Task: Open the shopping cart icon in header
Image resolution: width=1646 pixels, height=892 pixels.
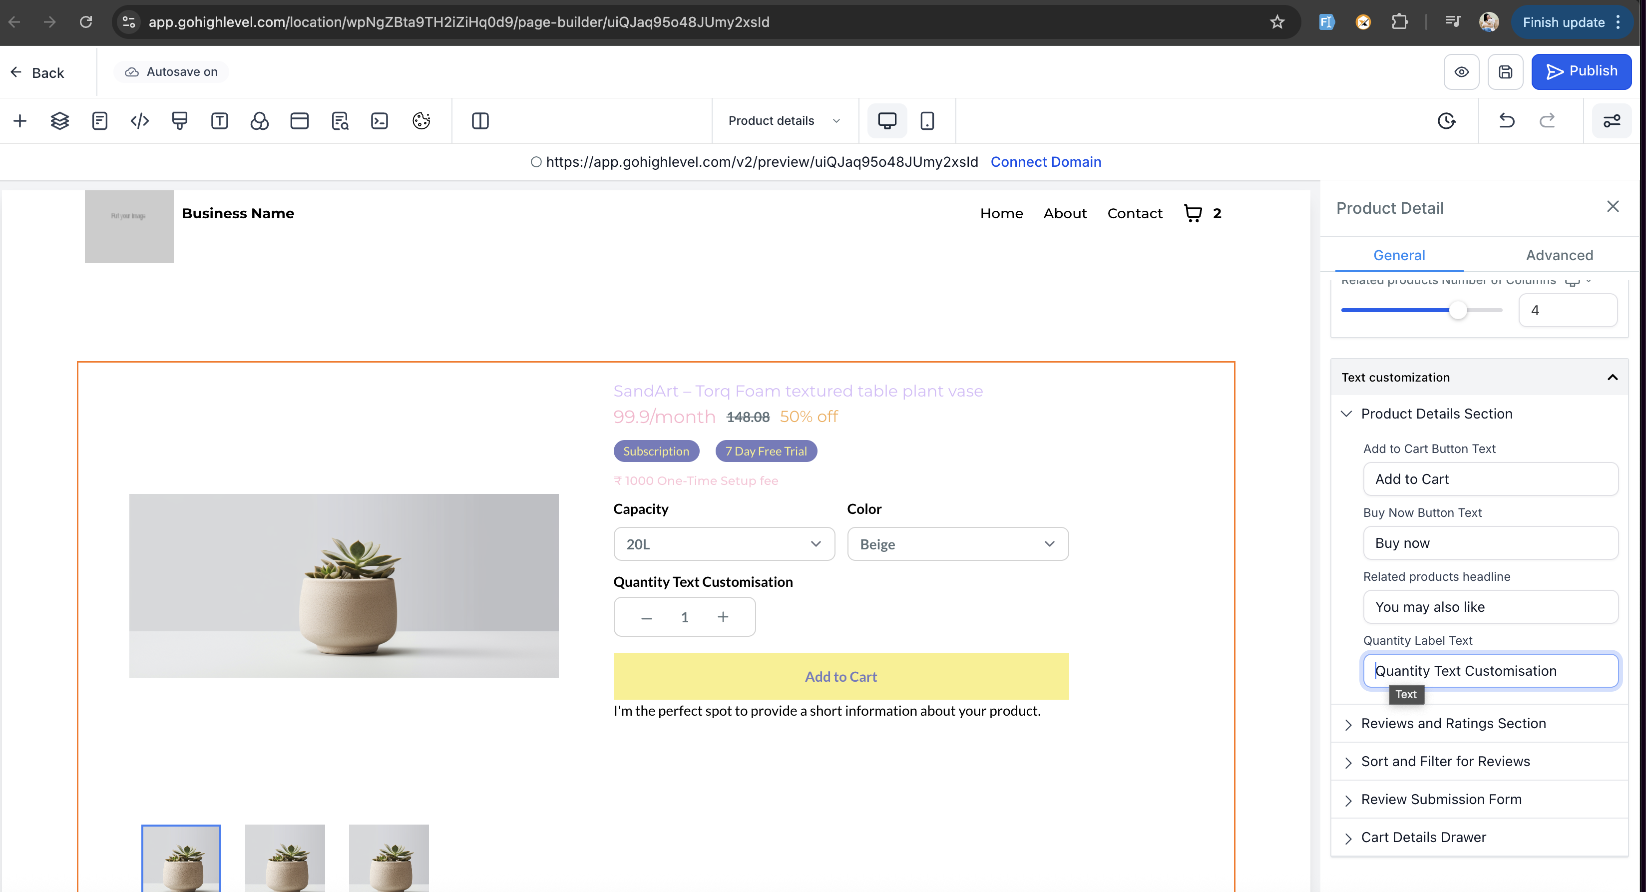Action: [1193, 213]
